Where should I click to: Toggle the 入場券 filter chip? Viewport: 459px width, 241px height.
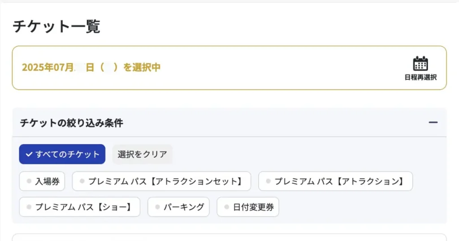[42, 181]
